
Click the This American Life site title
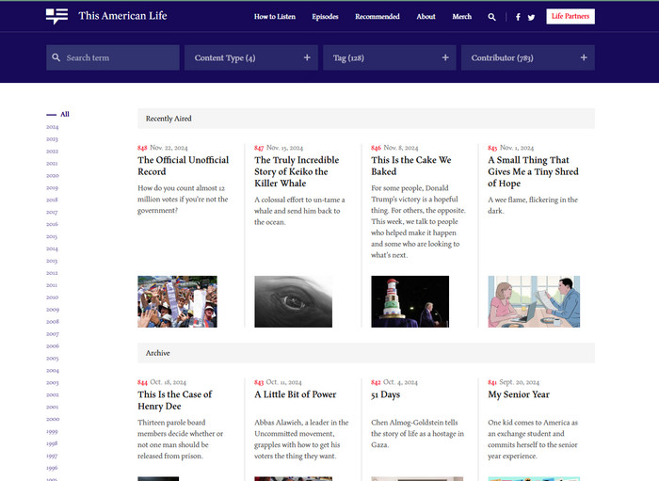(x=122, y=16)
